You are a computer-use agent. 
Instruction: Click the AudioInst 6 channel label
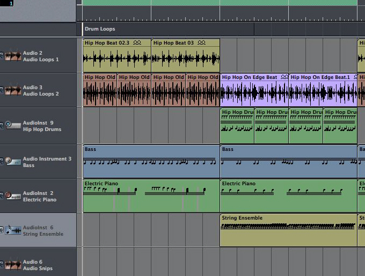tap(38, 227)
